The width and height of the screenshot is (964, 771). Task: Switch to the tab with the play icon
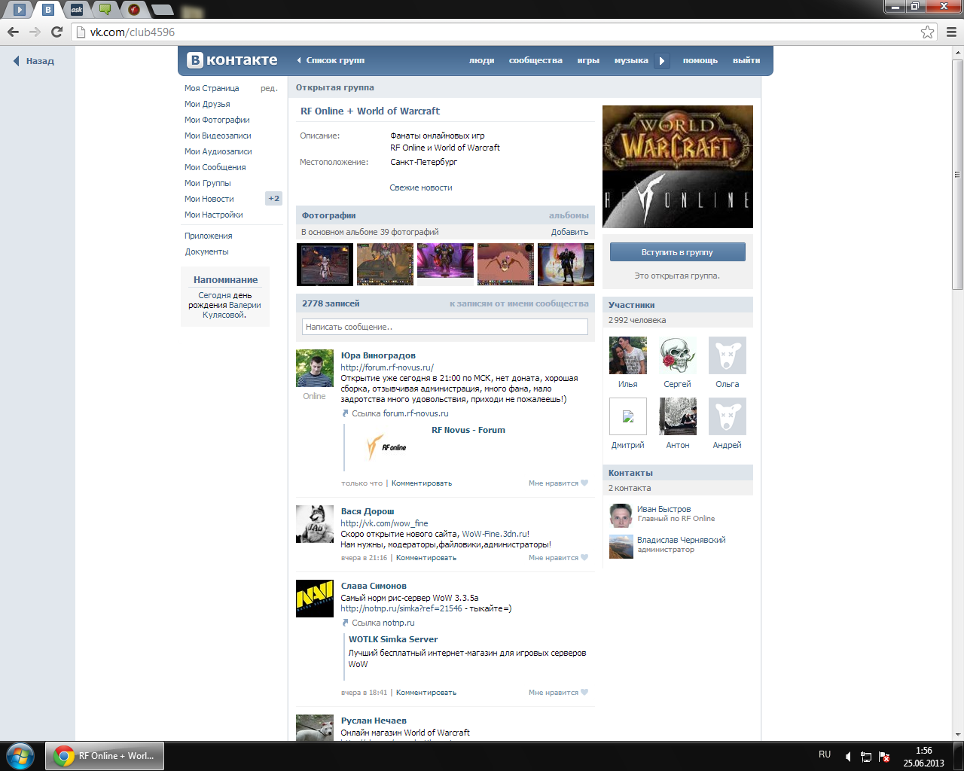pyautogui.click(x=20, y=10)
